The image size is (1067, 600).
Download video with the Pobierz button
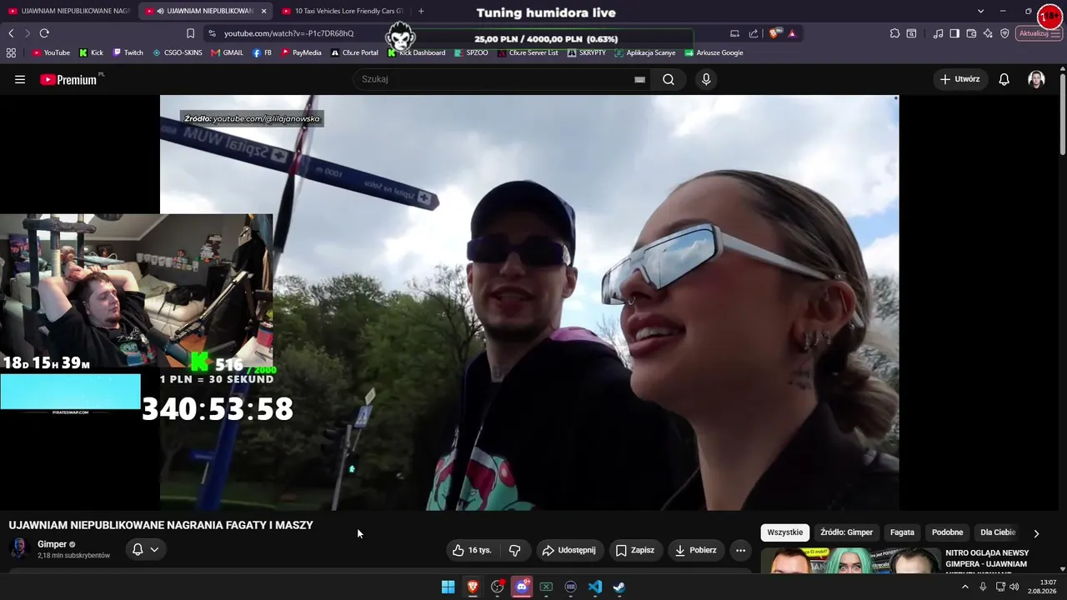(696, 550)
